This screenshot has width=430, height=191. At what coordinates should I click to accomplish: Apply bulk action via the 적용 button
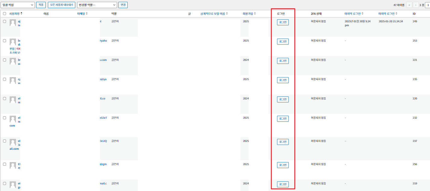(41, 5)
